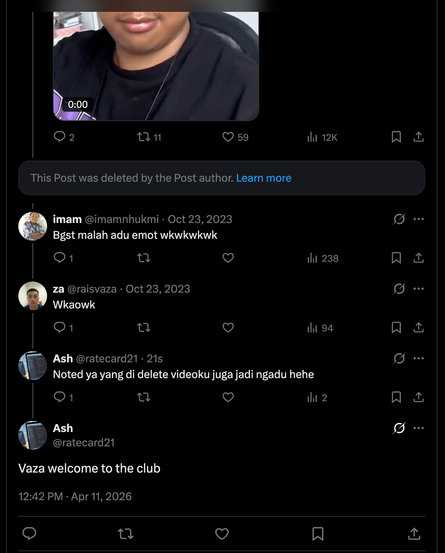
Task: Open za's profile picture avatar
Action: [33, 296]
